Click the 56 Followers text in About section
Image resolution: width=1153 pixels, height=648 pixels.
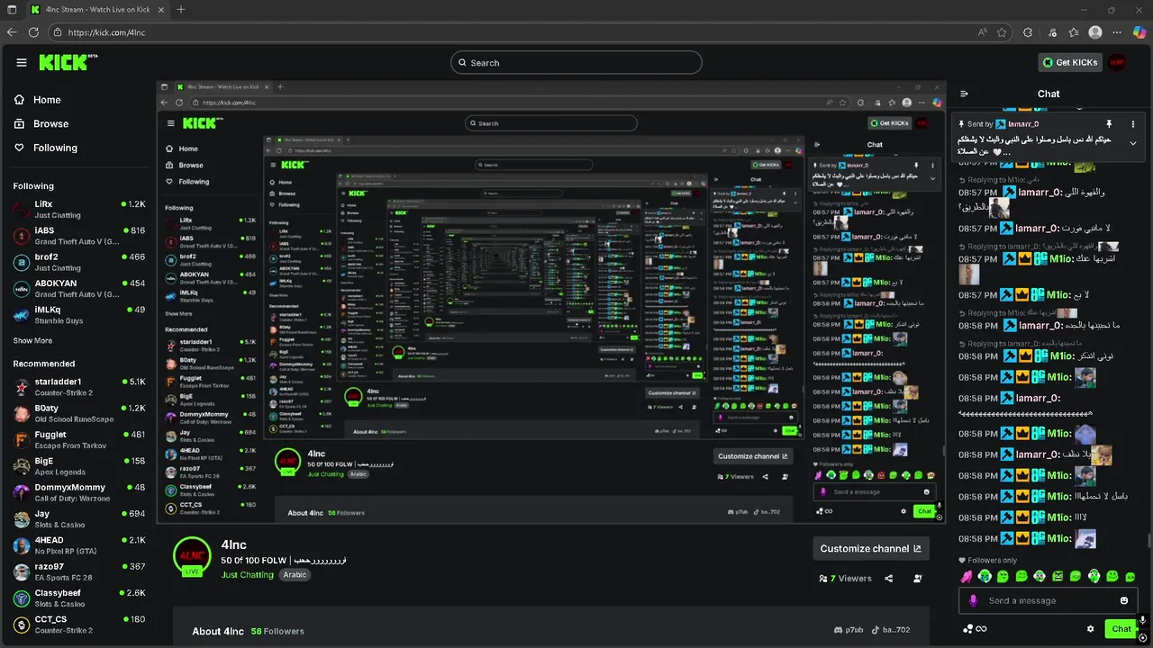[x=277, y=631]
